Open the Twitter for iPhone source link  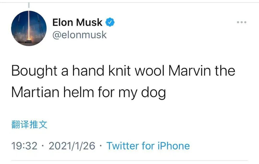pyautogui.click(x=148, y=146)
